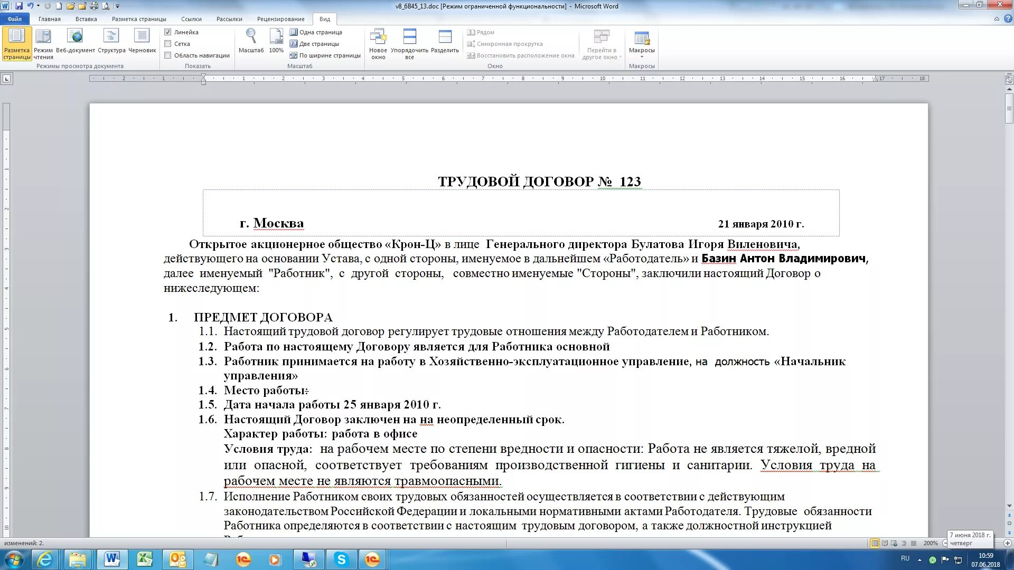Switch to full-screen reading in status bar
1014x570 pixels.
pyautogui.click(x=885, y=543)
